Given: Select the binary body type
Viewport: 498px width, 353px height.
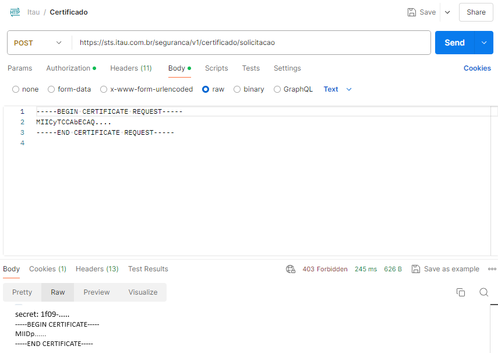Looking at the screenshot, I should pos(237,89).
